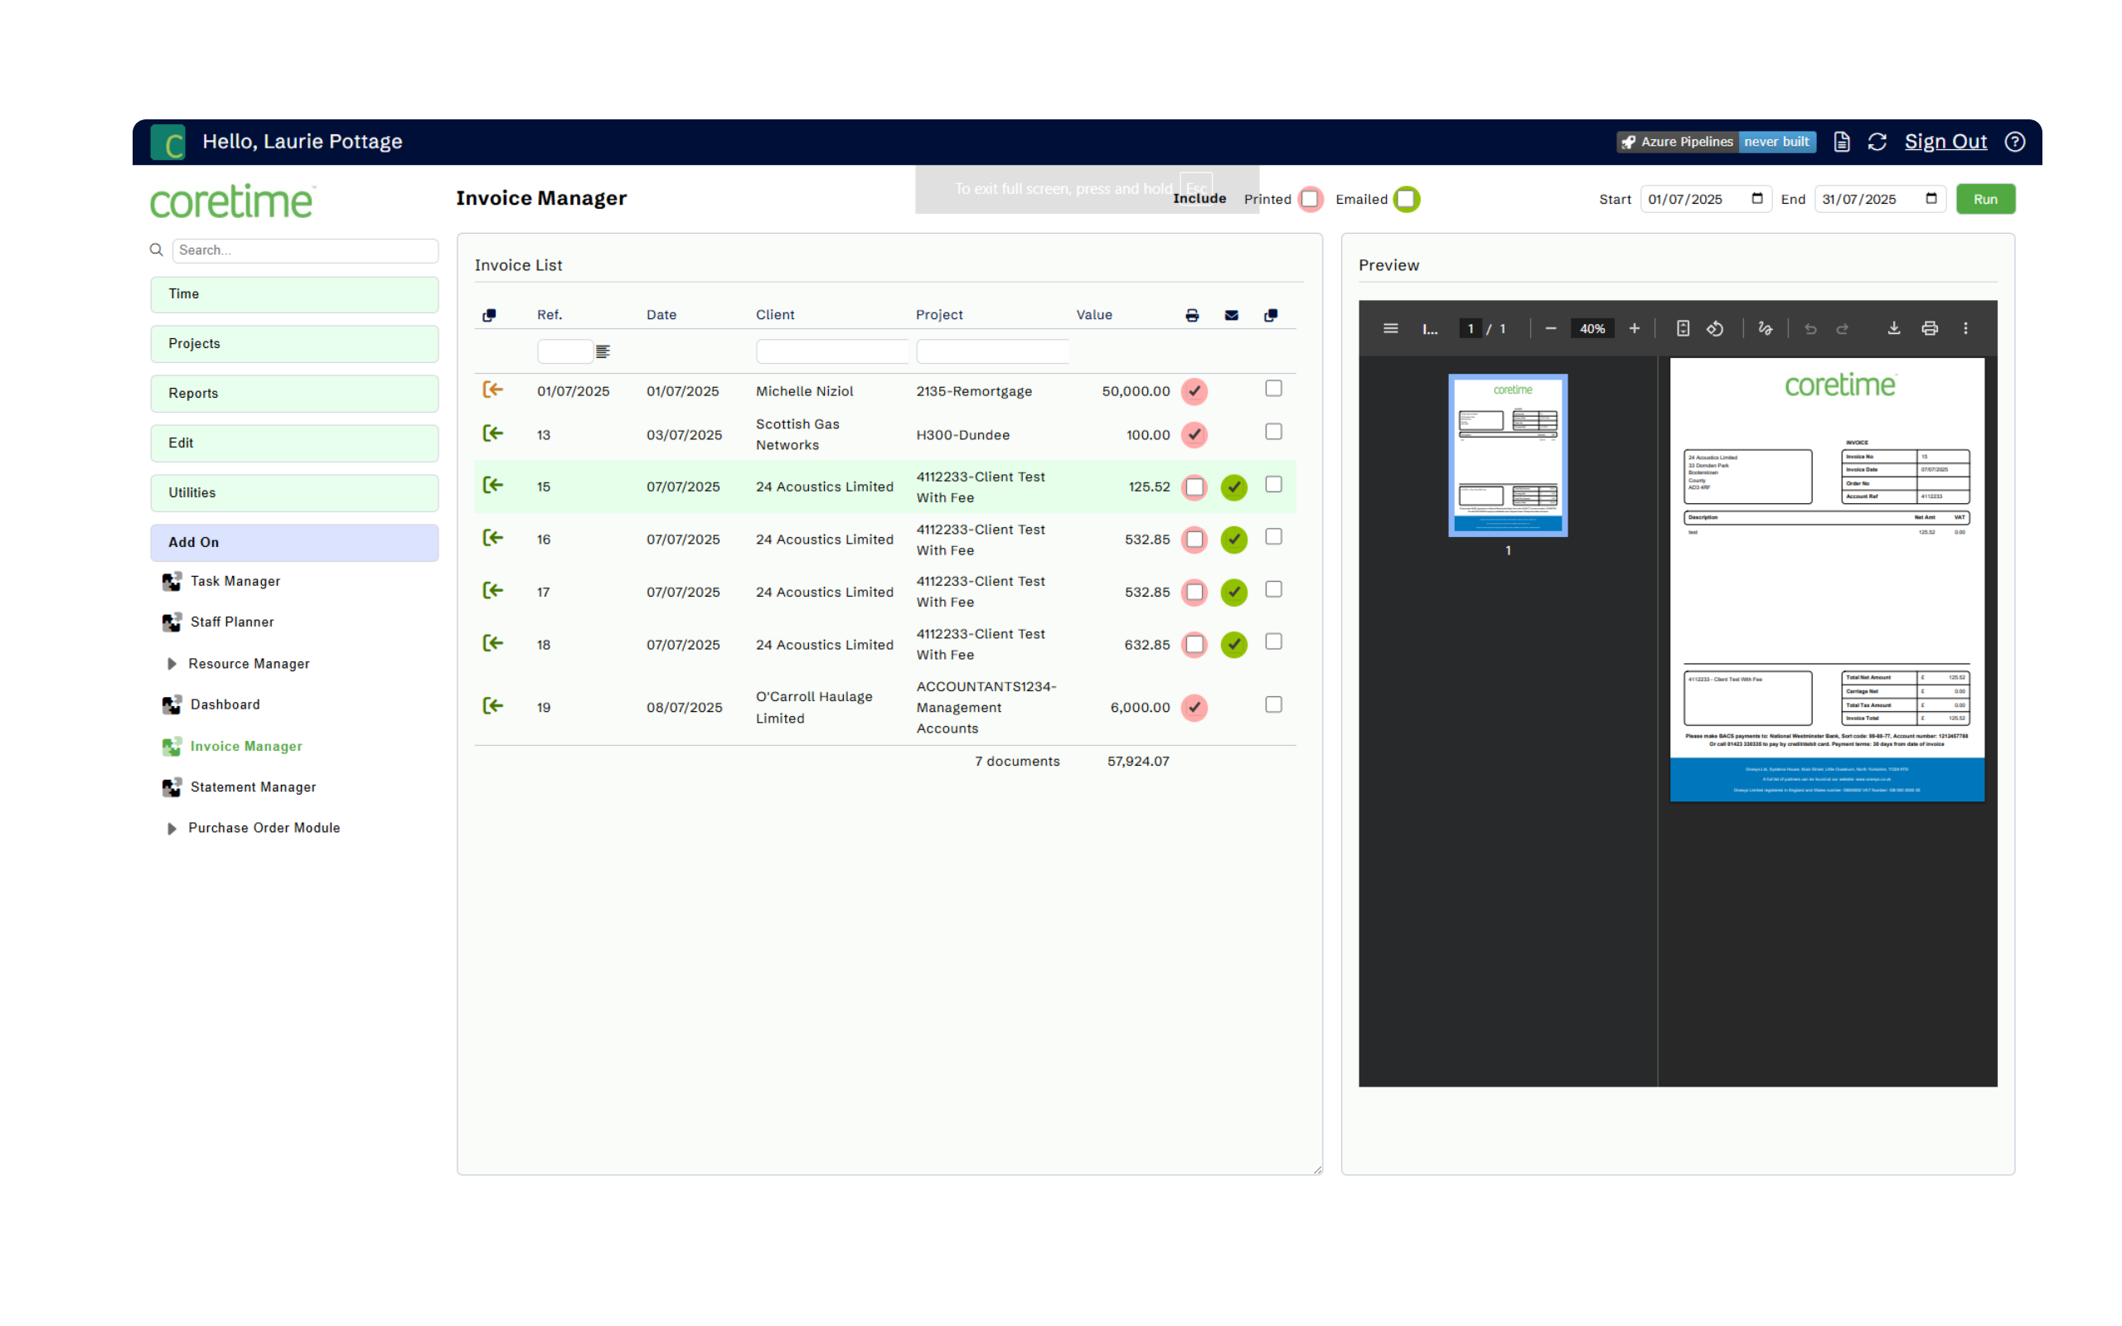Disable the Emailed include toggle
The height and width of the screenshot is (1326, 2122).
(x=1408, y=199)
